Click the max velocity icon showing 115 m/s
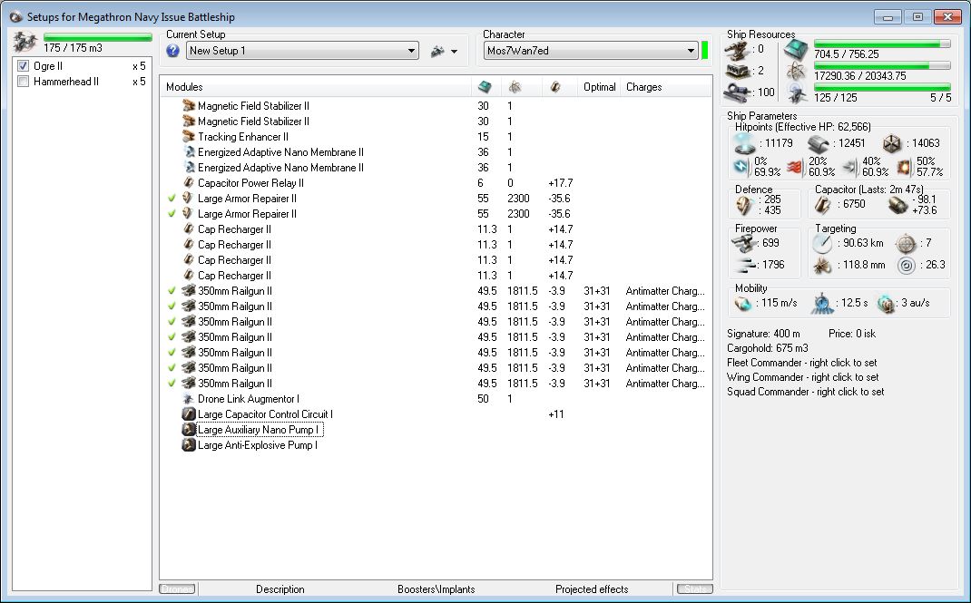 (x=742, y=303)
